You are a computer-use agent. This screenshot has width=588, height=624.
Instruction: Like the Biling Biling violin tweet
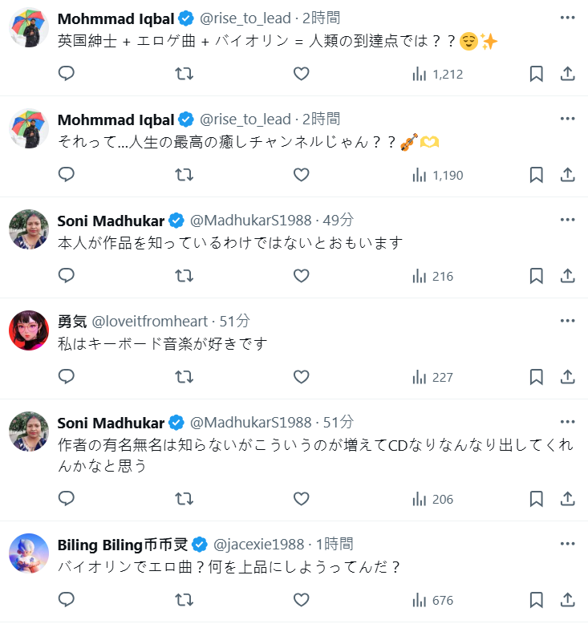pyautogui.click(x=301, y=600)
